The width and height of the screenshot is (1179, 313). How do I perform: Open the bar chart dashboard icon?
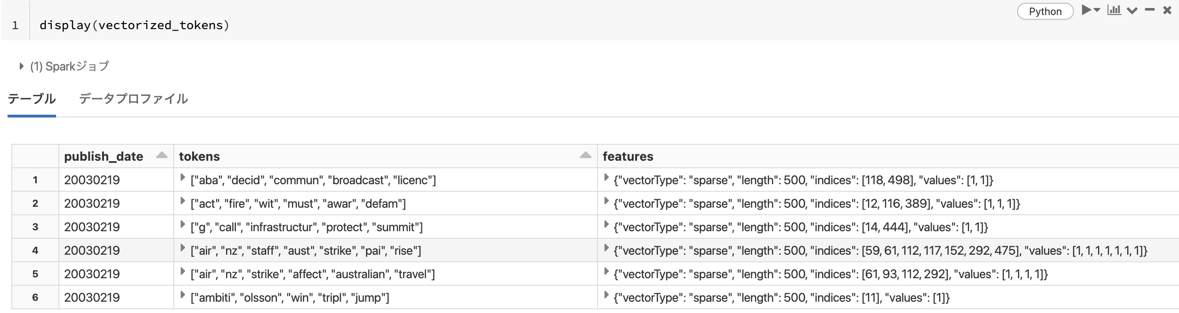(1114, 10)
